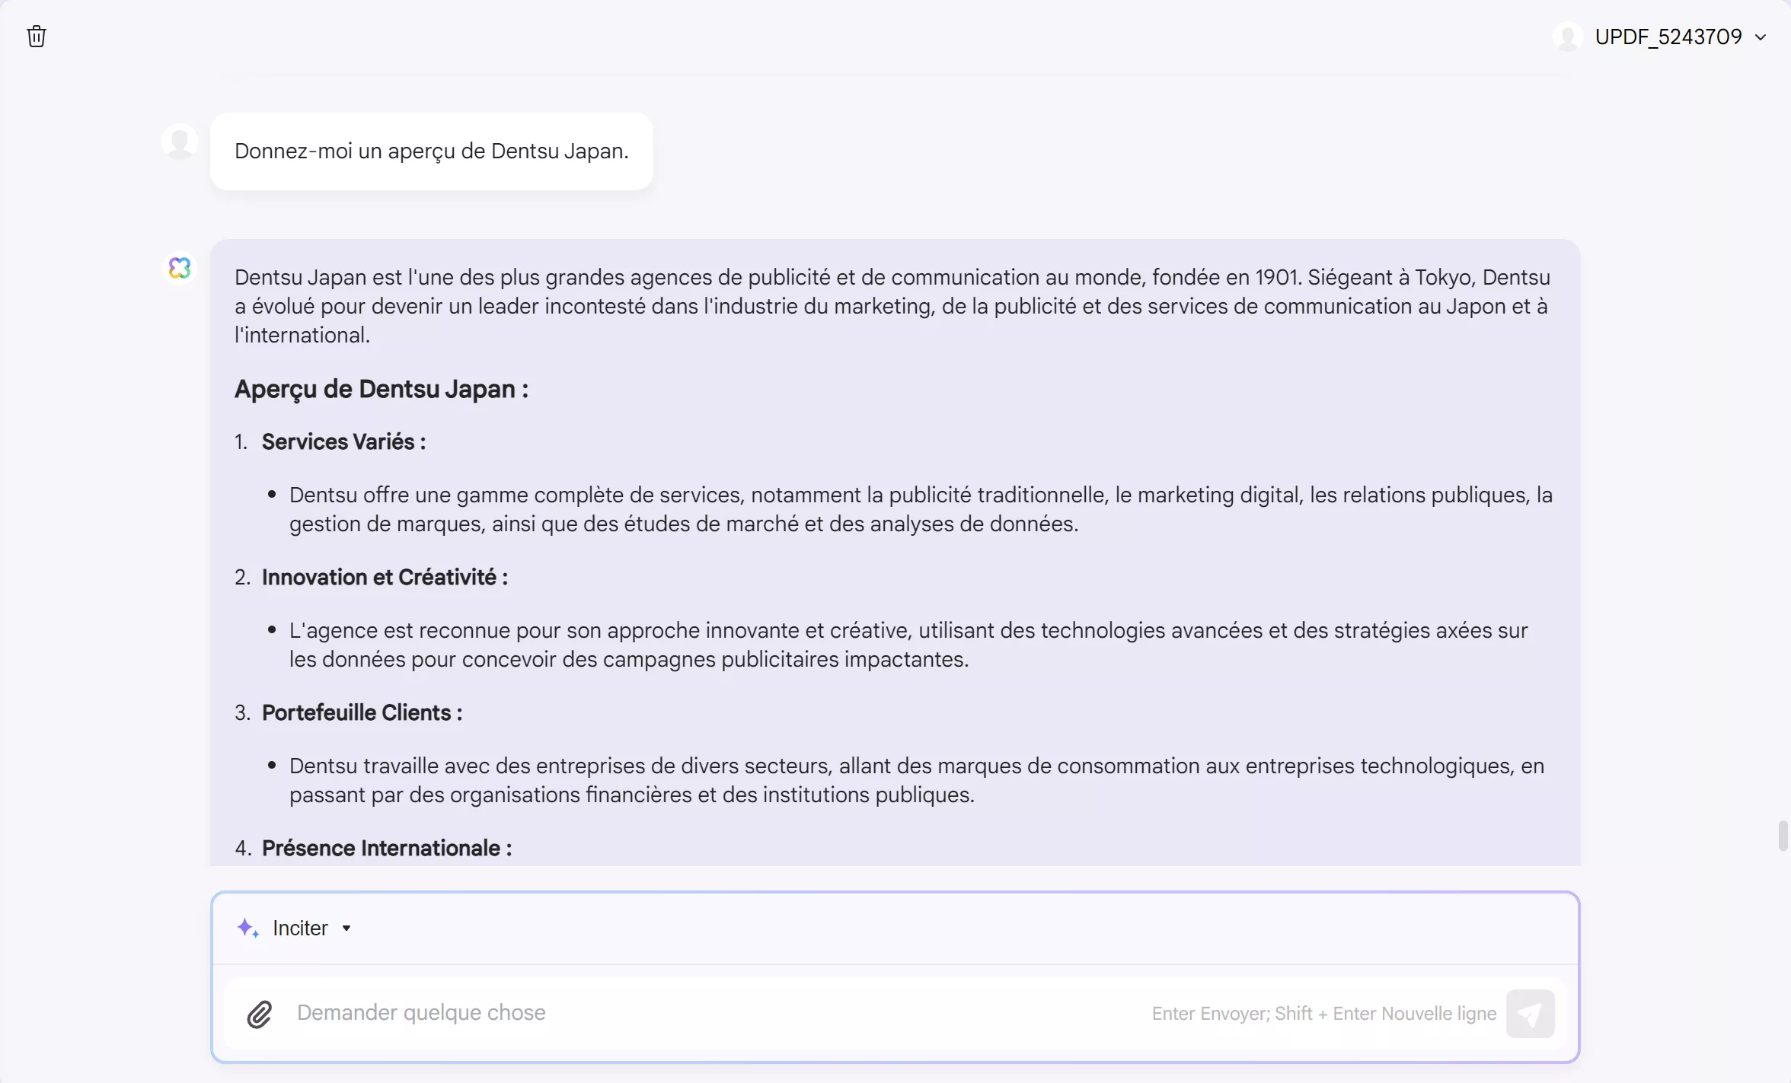The width and height of the screenshot is (1791, 1083).
Task: Click the UPDF AI logo beside response
Action: point(180,268)
